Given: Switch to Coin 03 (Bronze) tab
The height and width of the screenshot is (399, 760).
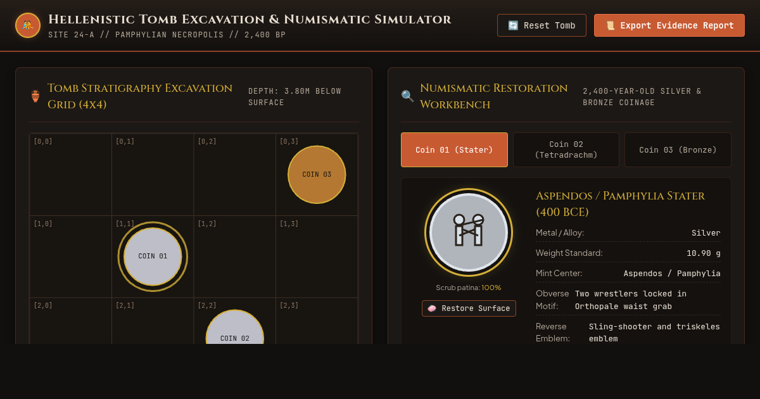Looking at the screenshot, I should (x=678, y=150).
